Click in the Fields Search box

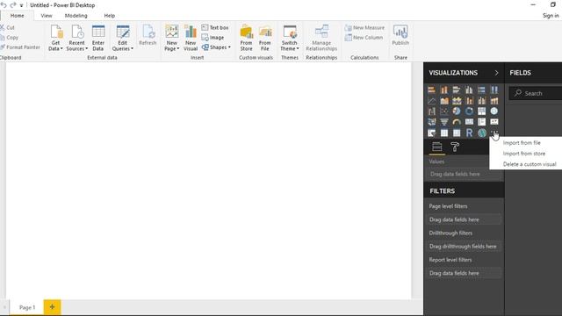pyautogui.click(x=536, y=93)
